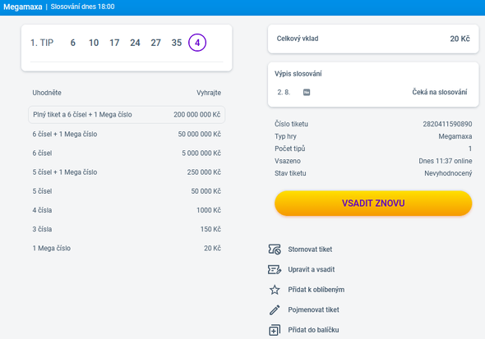Click the Číslo tiketu label
The width and height of the screenshot is (485, 339).
(x=291, y=124)
